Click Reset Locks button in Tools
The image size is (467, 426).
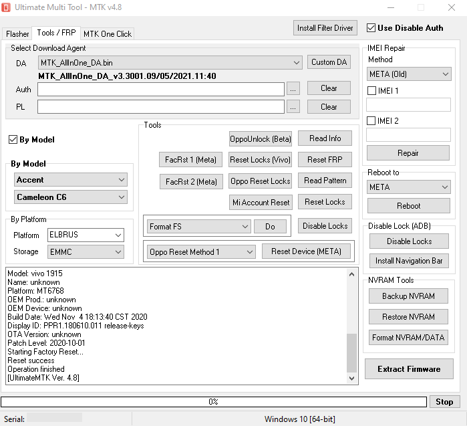point(325,202)
